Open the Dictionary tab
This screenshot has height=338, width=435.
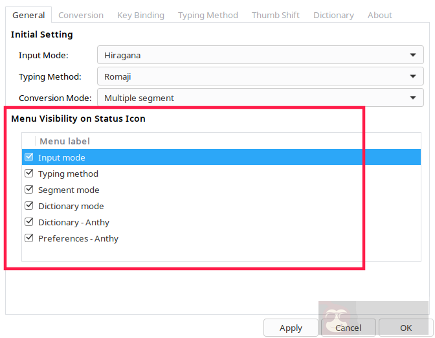coord(333,15)
